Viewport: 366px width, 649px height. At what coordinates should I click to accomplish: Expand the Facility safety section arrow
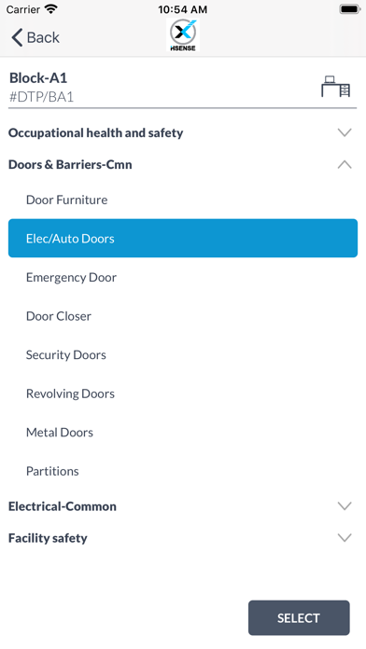(x=345, y=537)
